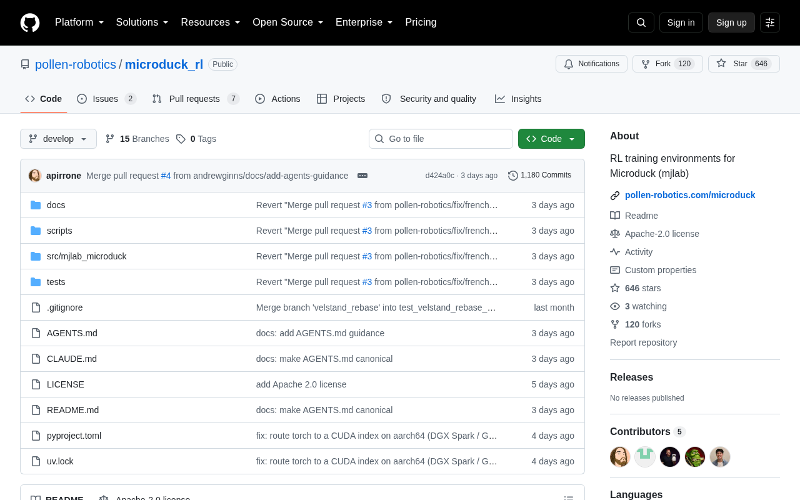The height and width of the screenshot is (500, 800).
Task: Click the eye icon beside watching
Action: (x=615, y=306)
